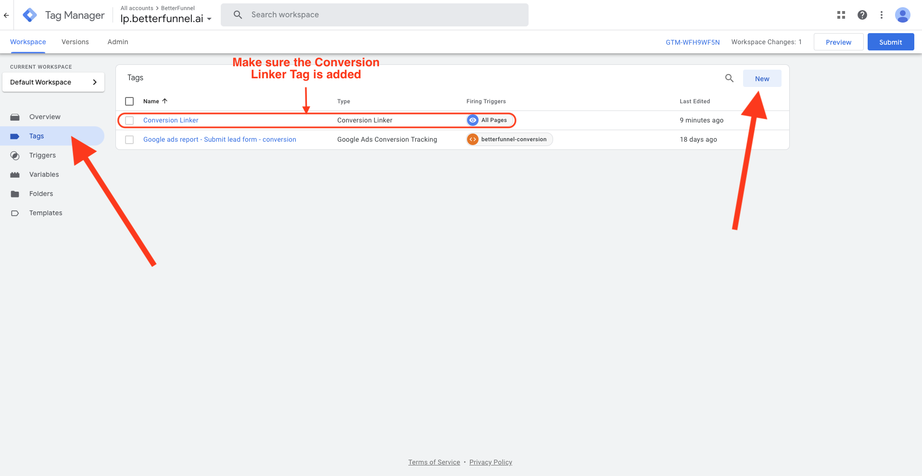The height and width of the screenshot is (476, 922).
Task: Click the Search workspace field
Action: pos(380,15)
